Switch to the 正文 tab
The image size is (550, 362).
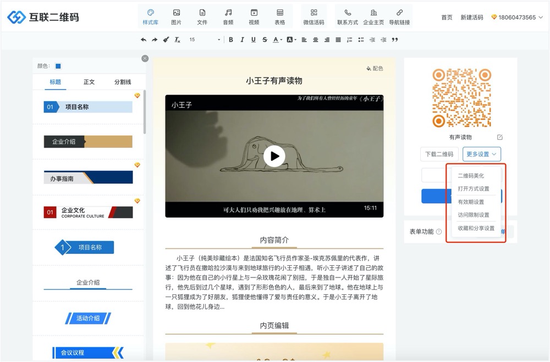click(x=89, y=82)
